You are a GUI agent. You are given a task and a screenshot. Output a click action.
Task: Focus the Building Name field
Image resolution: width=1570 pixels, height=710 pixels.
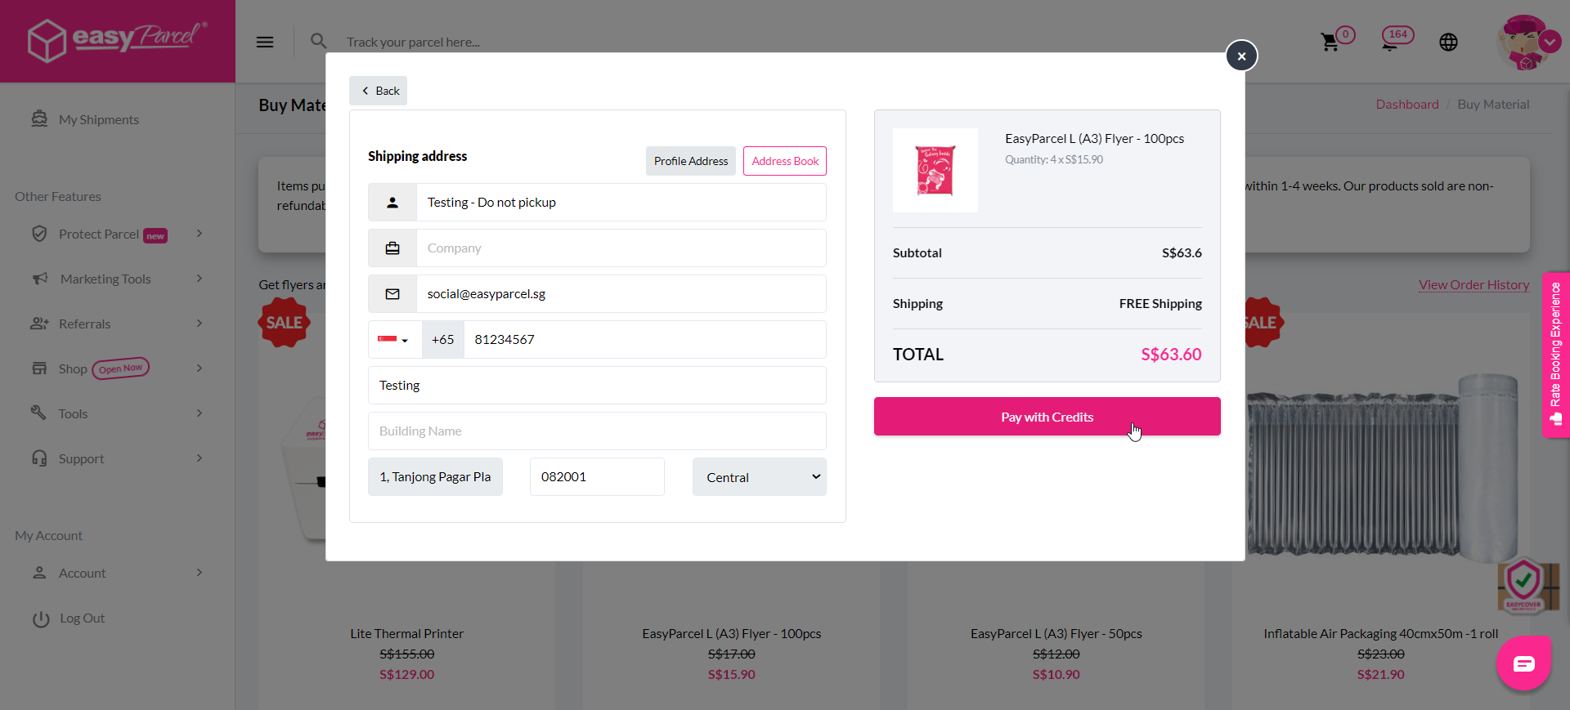click(597, 431)
